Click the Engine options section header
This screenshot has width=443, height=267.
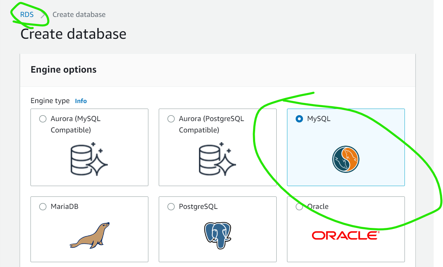[x=64, y=70]
